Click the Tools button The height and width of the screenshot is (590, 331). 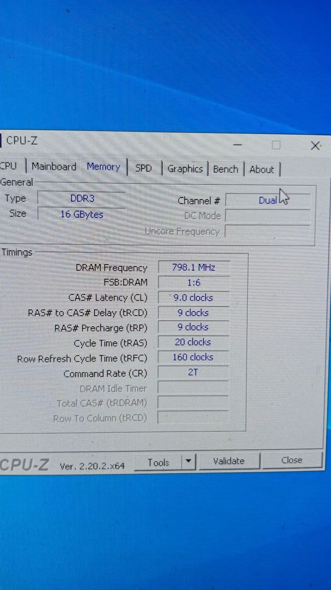158,462
